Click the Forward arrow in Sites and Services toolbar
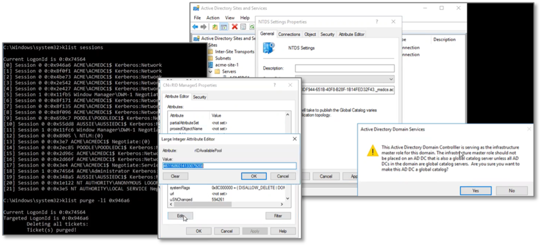Viewport: 542px width, 247px height. (203, 27)
